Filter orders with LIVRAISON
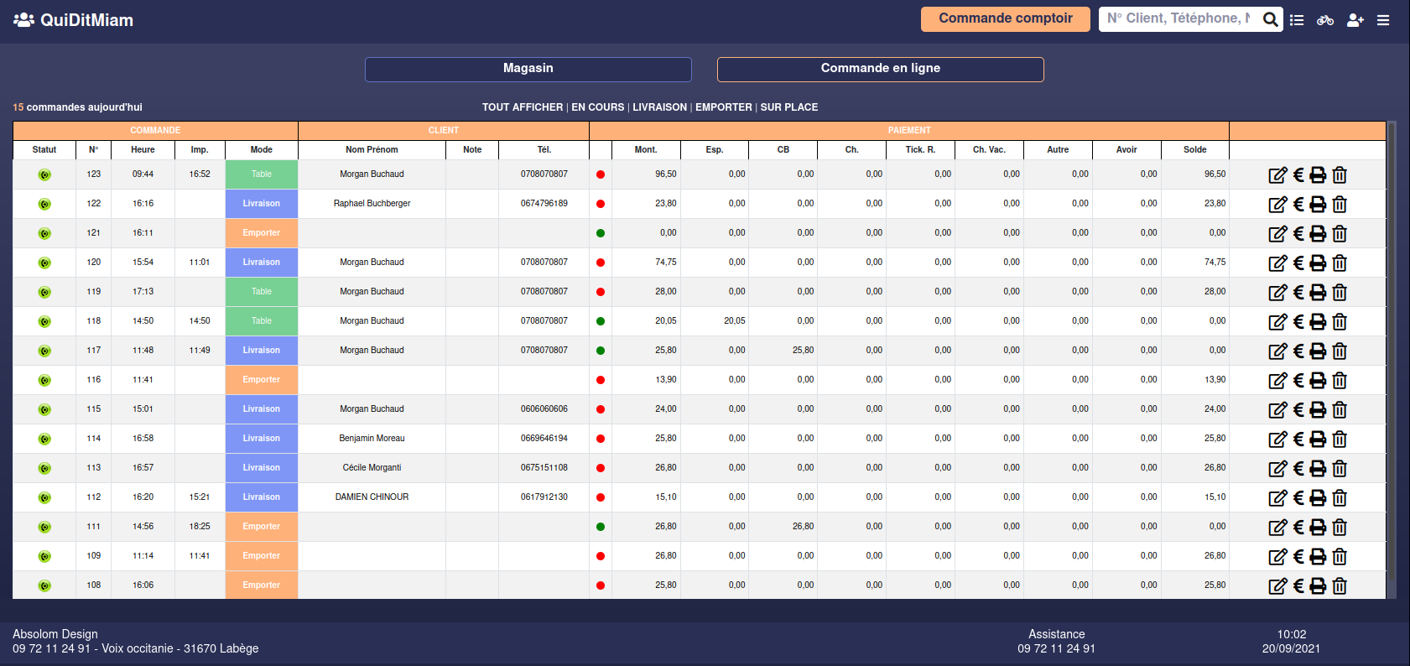This screenshot has width=1410, height=666. (659, 107)
